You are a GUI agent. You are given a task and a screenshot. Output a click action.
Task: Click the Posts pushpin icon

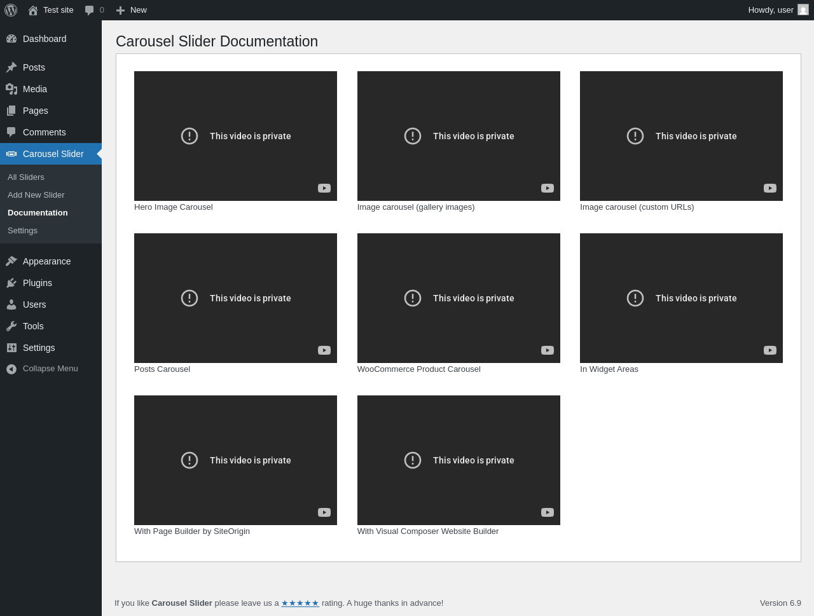pyautogui.click(x=11, y=67)
